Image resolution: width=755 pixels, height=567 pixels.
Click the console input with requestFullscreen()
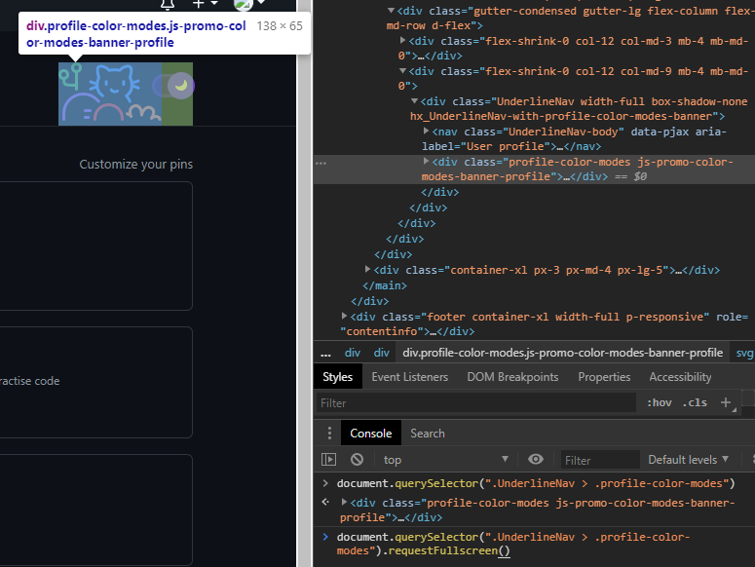click(512, 544)
